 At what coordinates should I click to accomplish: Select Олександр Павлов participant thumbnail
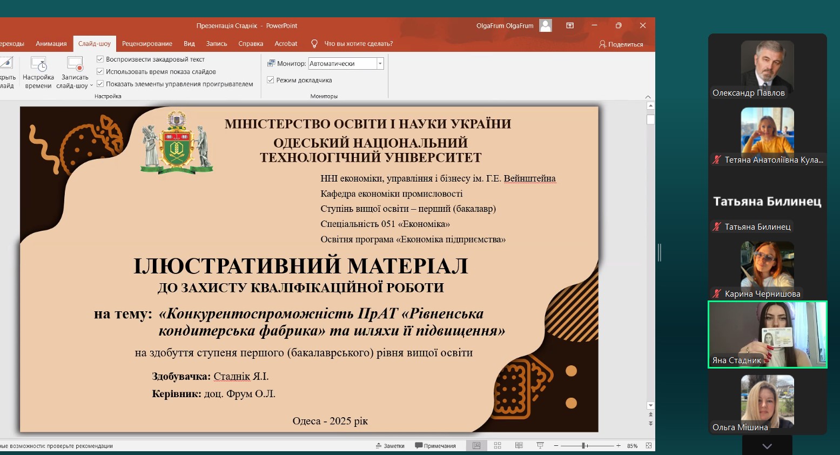[x=767, y=67]
